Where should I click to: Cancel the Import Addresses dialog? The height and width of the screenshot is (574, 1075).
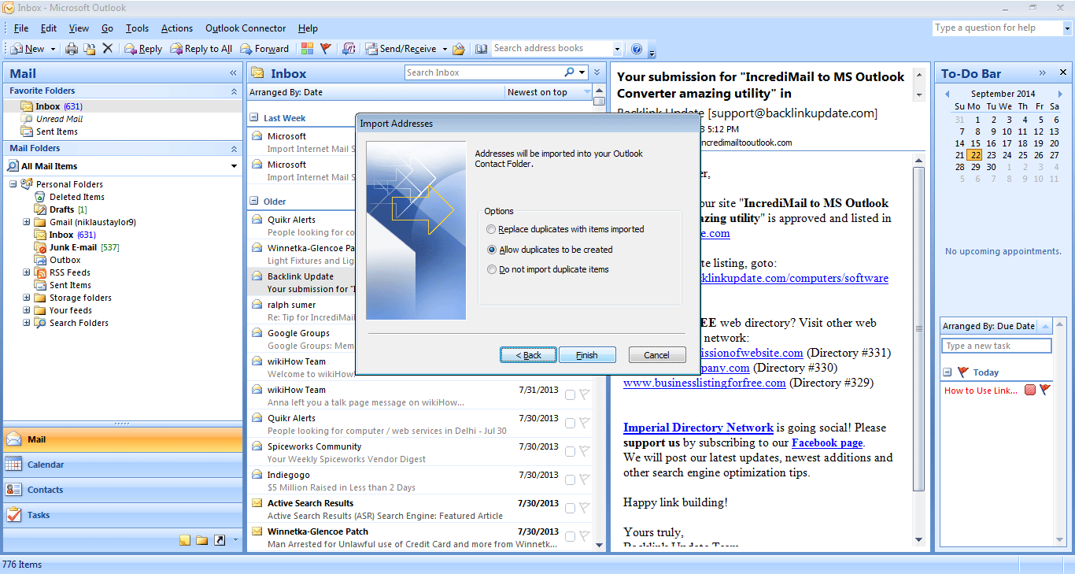point(657,355)
